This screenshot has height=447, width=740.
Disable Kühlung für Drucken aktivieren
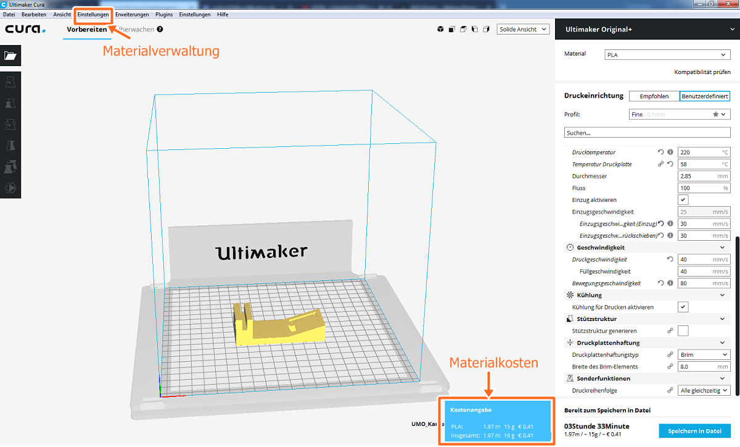pyautogui.click(x=683, y=307)
